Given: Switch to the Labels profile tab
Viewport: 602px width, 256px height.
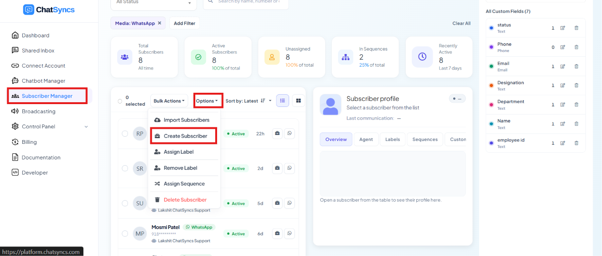Looking at the screenshot, I should click(392, 139).
